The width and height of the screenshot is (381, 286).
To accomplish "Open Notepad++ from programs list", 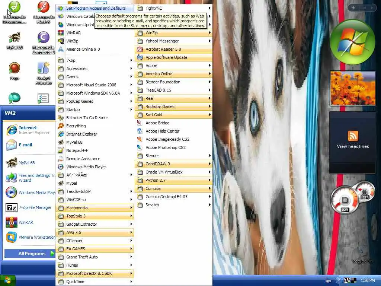I will point(95,150).
